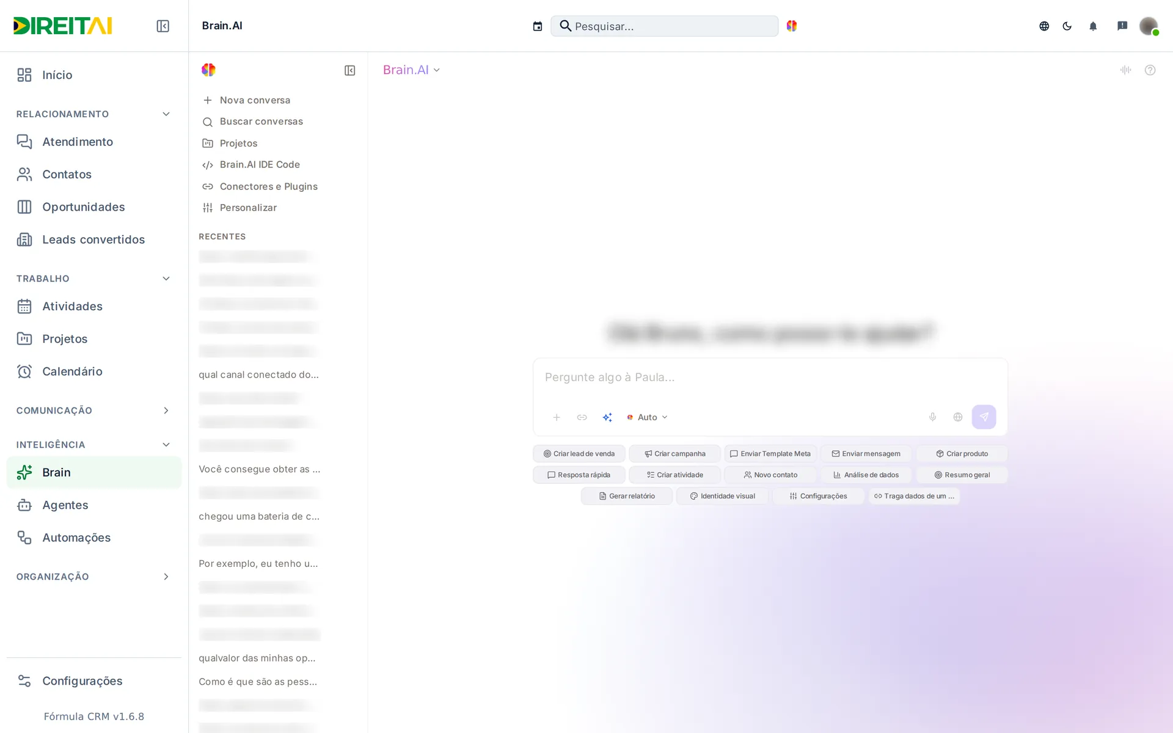Click the Análise de dados chip
This screenshot has height=733, width=1173.
[x=866, y=475]
